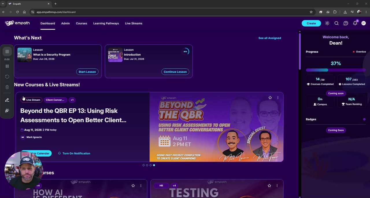Click the 35% progress ring on the Introduction lesson

[185, 52]
